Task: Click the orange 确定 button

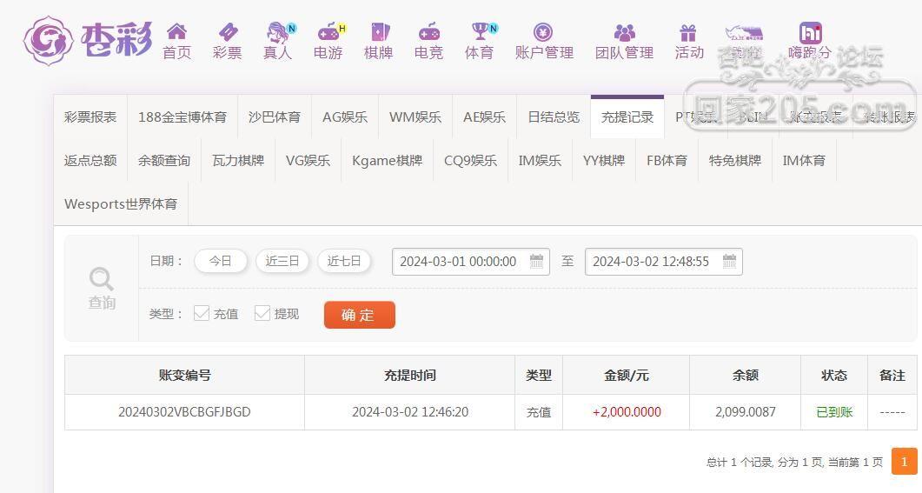Action: pyautogui.click(x=359, y=315)
